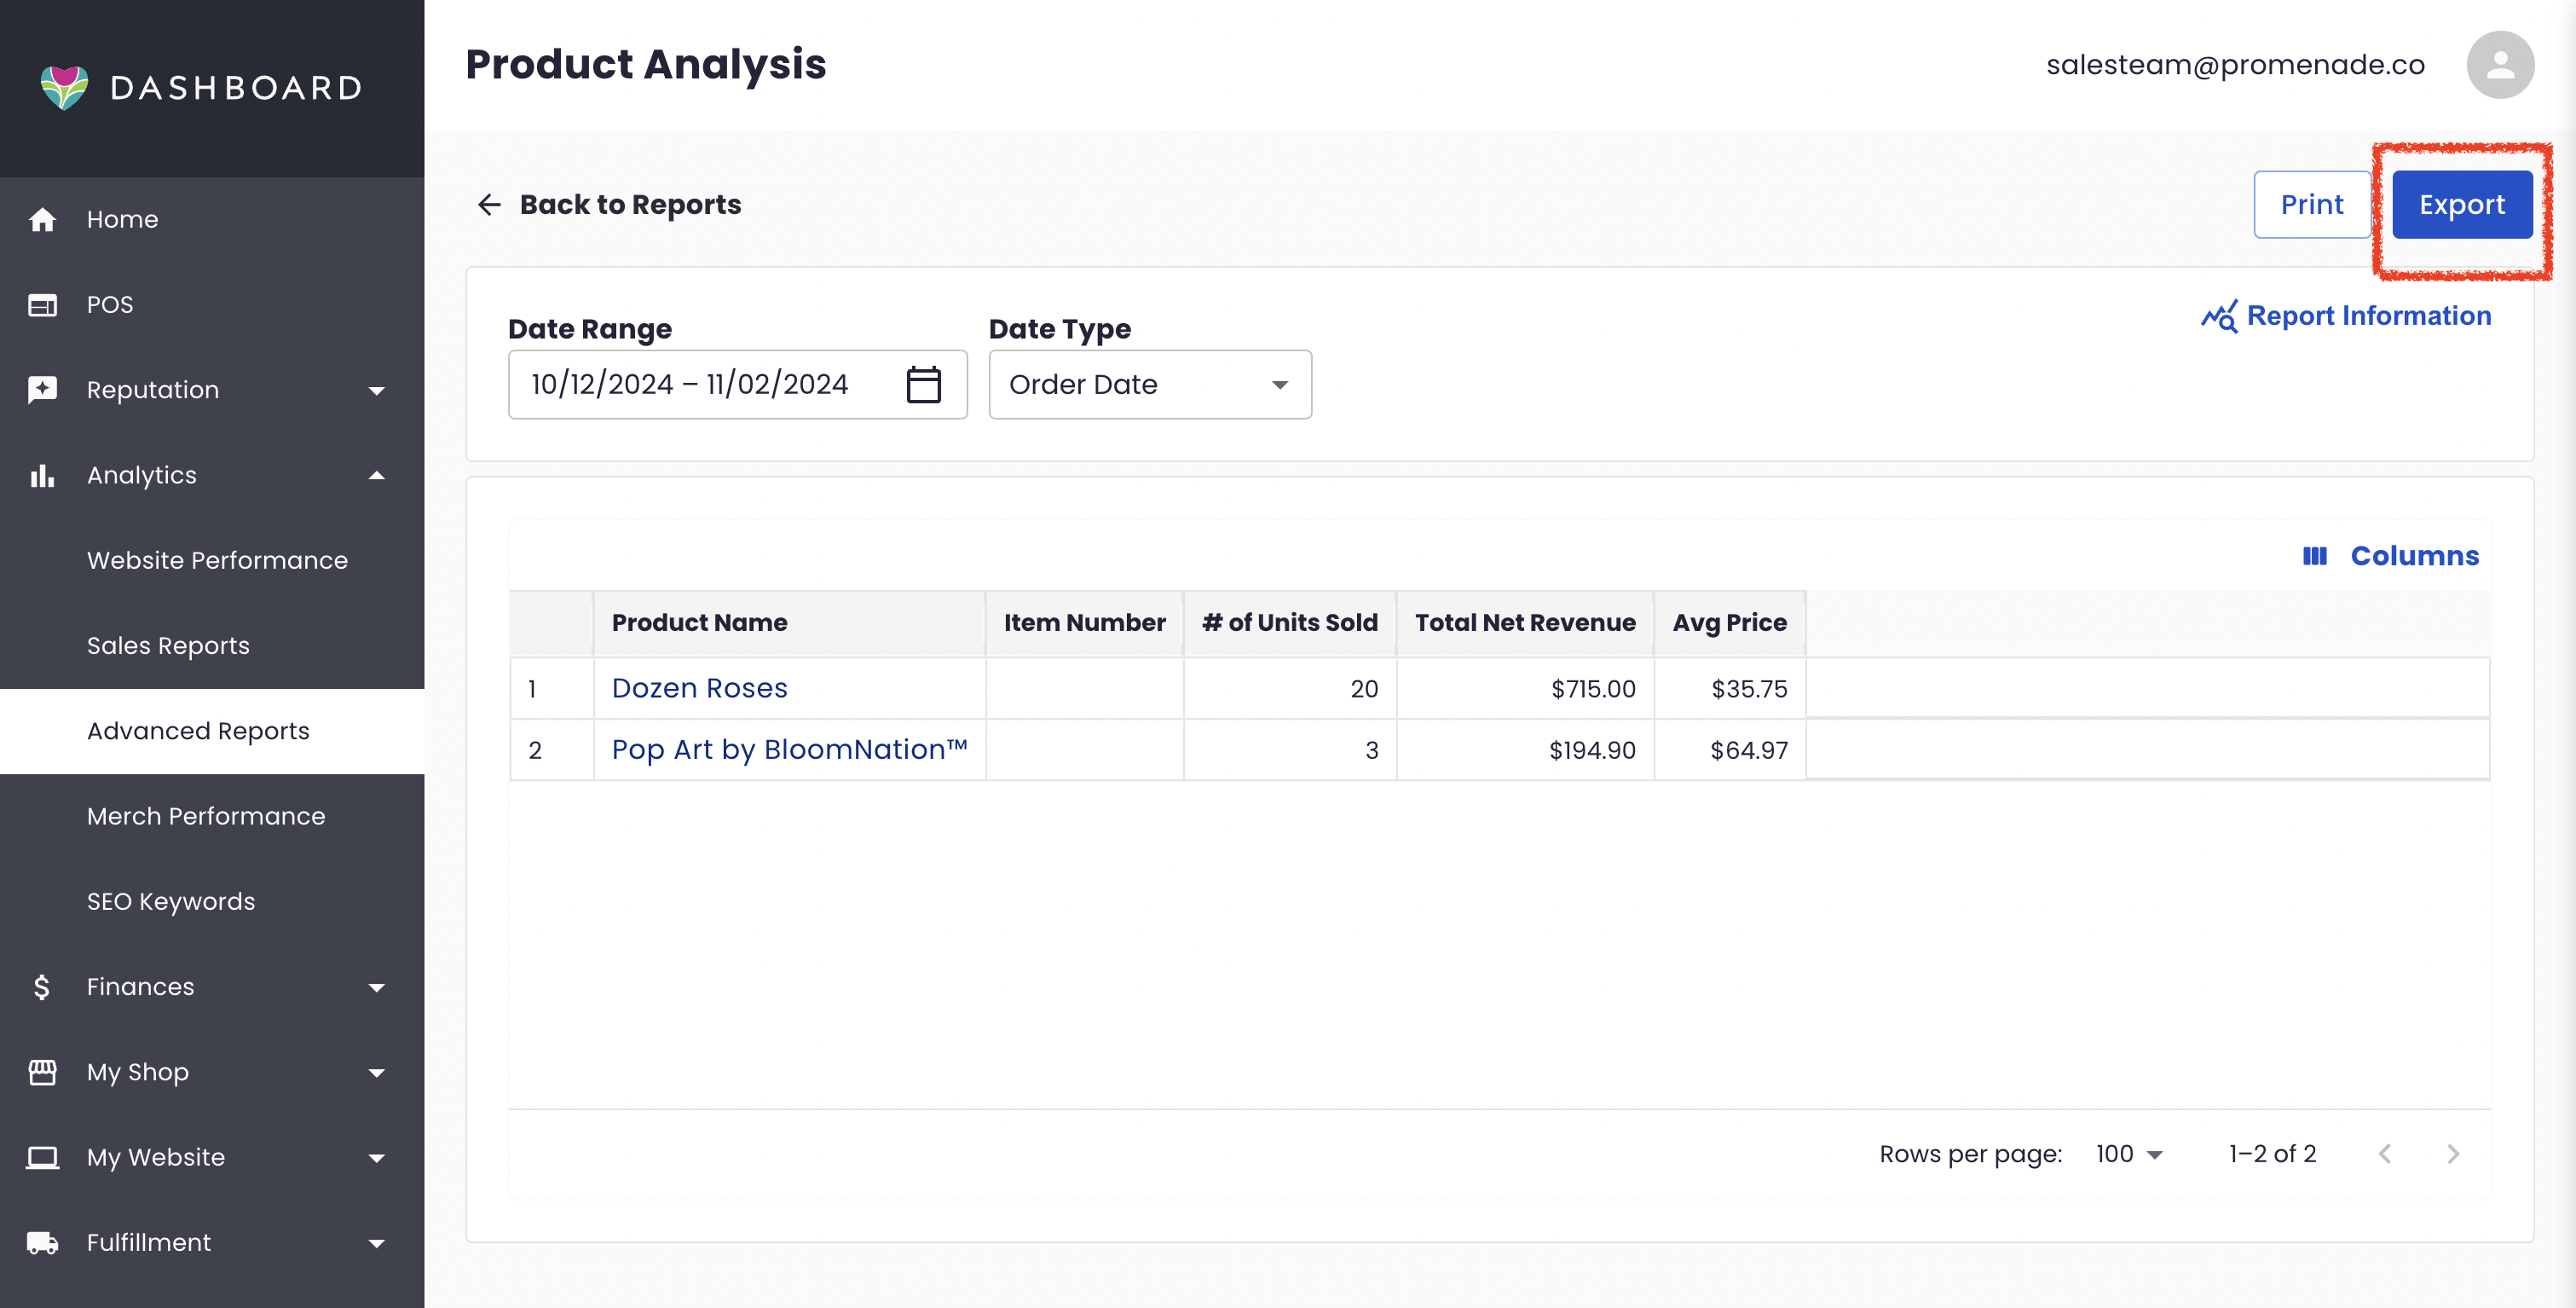Click the Date Range input field
This screenshot has width=2576, height=1308.
(x=737, y=385)
